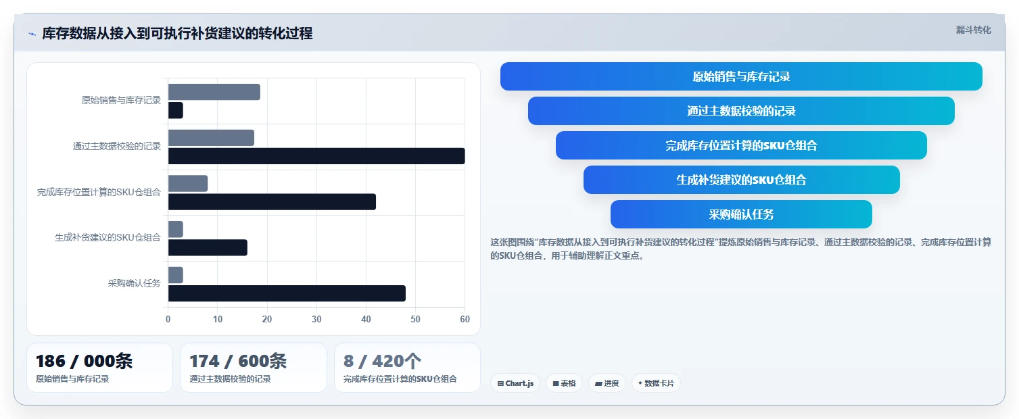Click the dark bar for 通过主数据校验的记录
Viewport: 1019px width, 419px height.
tap(316, 156)
